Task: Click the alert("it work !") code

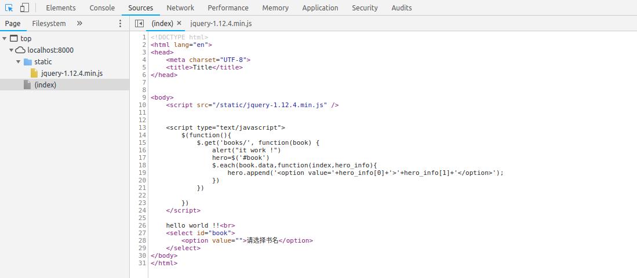Action: 246,150
